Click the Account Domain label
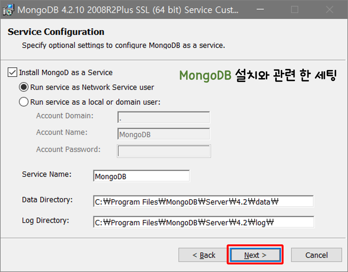Screen dimensions: 348x272 point(65,116)
